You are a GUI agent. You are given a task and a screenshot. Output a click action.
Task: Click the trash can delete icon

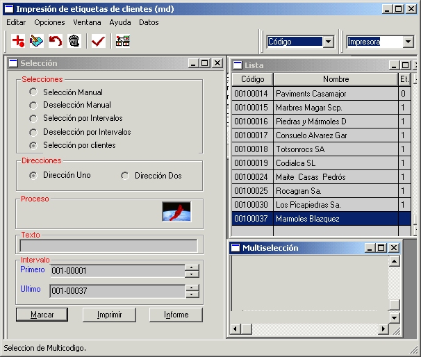click(x=74, y=41)
